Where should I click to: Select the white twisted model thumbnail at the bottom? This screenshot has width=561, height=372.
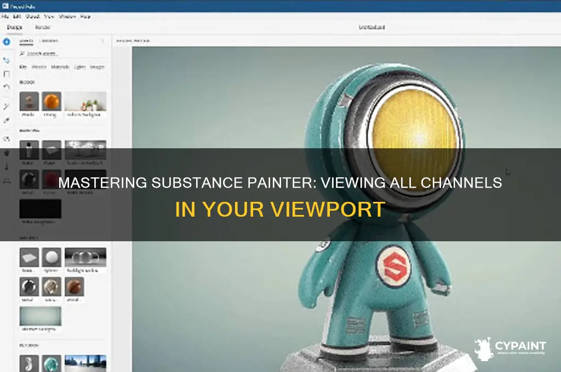point(29,363)
